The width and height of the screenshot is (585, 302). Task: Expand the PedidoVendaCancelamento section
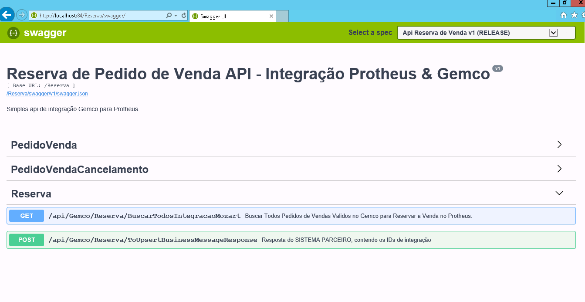pos(291,169)
